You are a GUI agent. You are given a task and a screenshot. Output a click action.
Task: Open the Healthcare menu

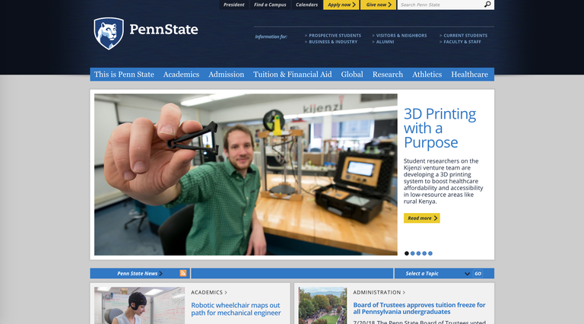pos(469,74)
